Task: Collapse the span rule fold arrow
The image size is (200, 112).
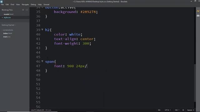Action: pyautogui.click(x=42, y=61)
